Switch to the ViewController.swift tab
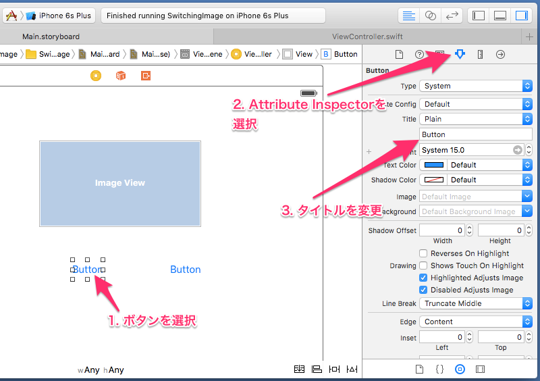 [367, 36]
